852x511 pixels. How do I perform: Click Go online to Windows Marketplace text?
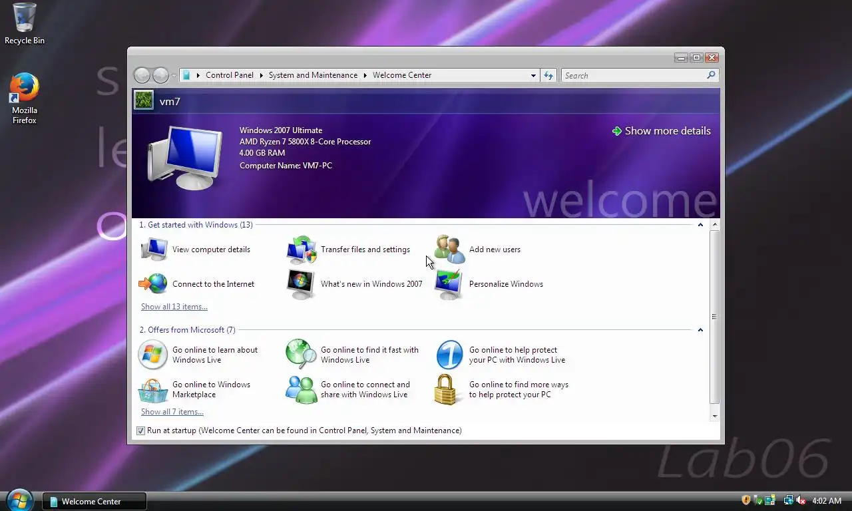(211, 389)
